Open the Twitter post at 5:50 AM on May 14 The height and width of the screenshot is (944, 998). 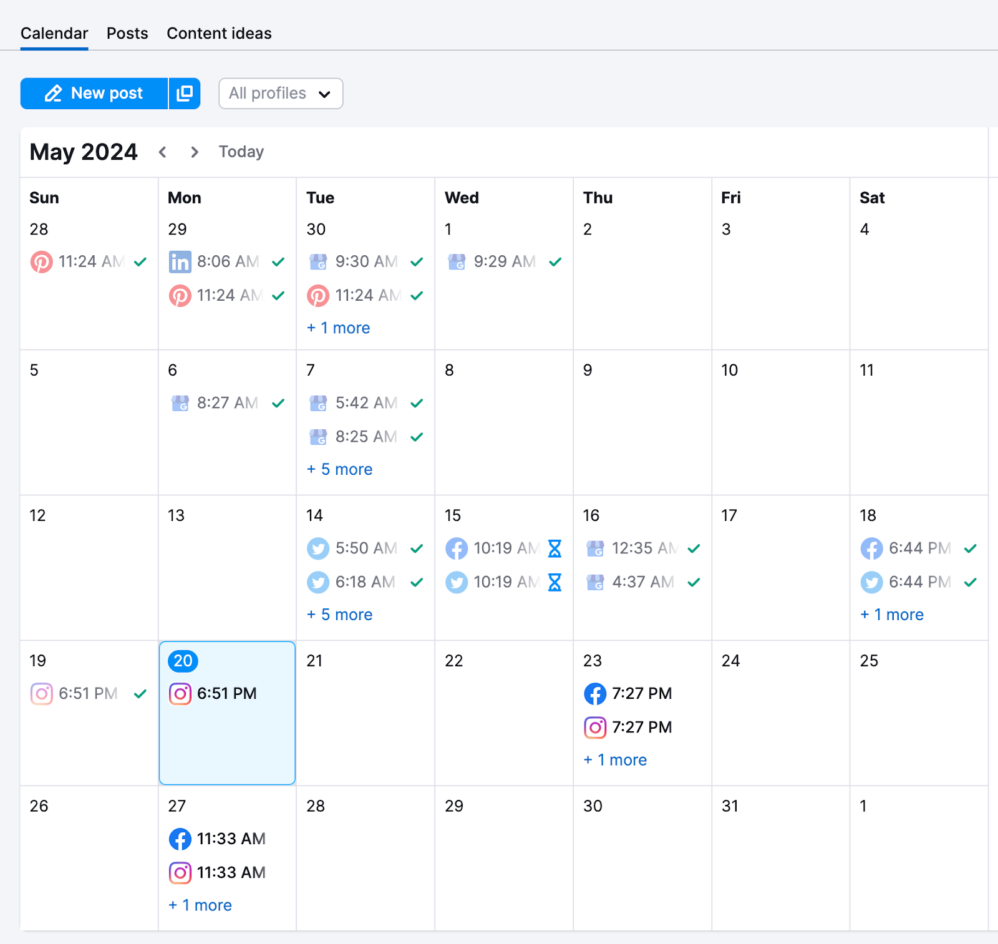point(365,548)
